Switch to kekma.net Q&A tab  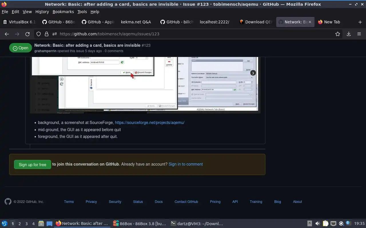pos(137,22)
